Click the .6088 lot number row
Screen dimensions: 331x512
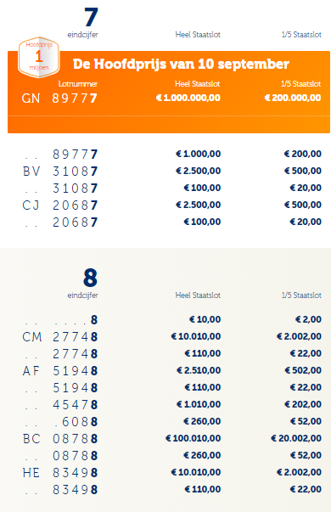[172, 421]
